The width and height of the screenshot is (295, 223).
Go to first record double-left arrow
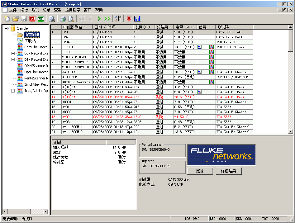(82, 19)
